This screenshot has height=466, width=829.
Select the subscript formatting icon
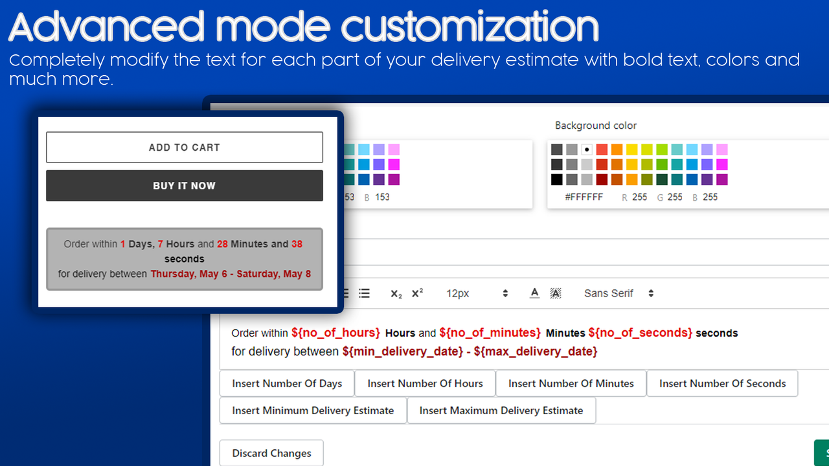(396, 293)
